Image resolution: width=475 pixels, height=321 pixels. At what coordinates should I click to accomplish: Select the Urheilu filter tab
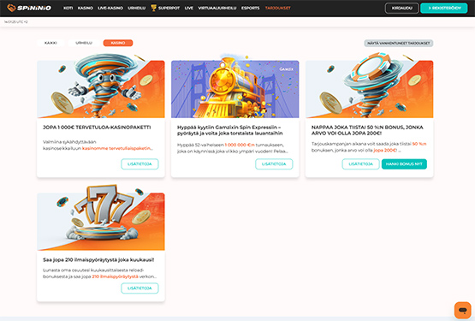pyautogui.click(x=84, y=43)
